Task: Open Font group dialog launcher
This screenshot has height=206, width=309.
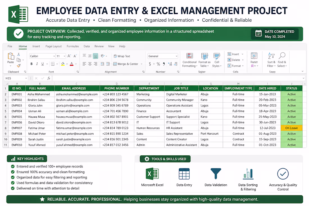Action: (x=78, y=72)
